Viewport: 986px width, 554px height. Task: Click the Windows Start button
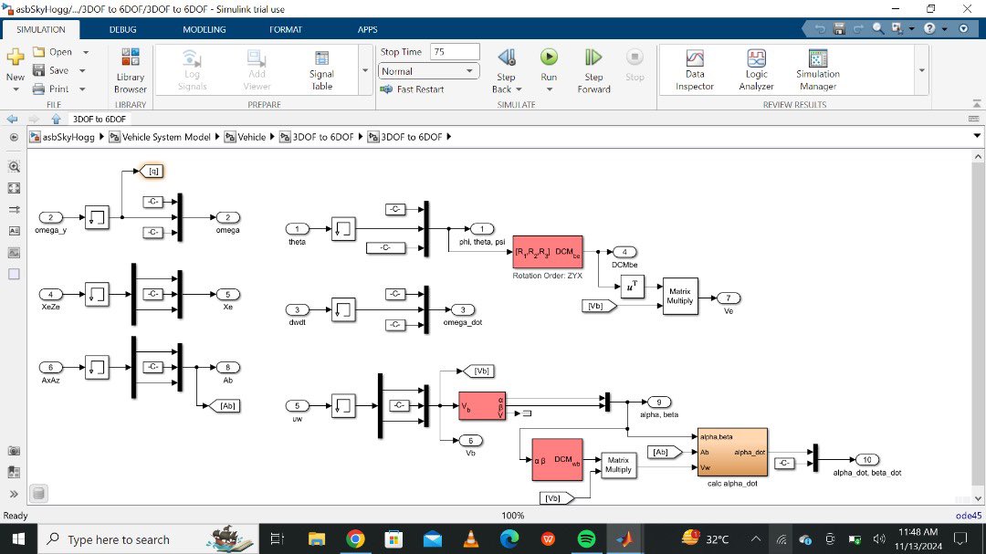[x=18, y=538]
